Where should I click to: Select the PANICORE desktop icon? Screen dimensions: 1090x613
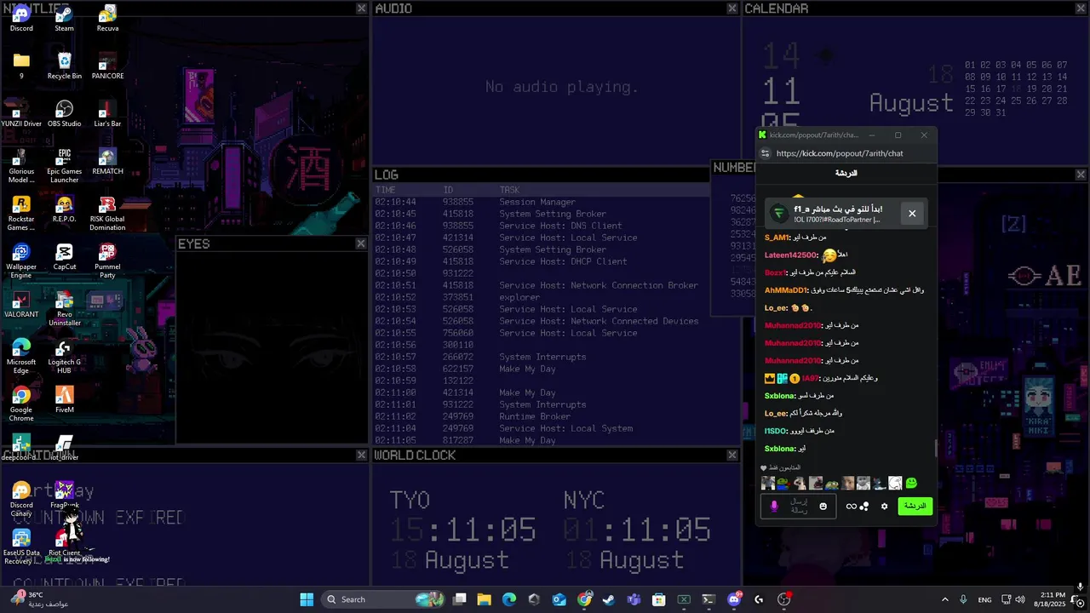click(107, 66)
